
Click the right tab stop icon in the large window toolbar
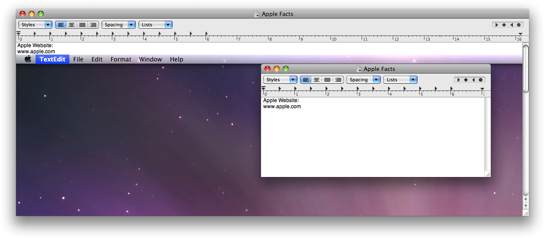coord(511,25)
